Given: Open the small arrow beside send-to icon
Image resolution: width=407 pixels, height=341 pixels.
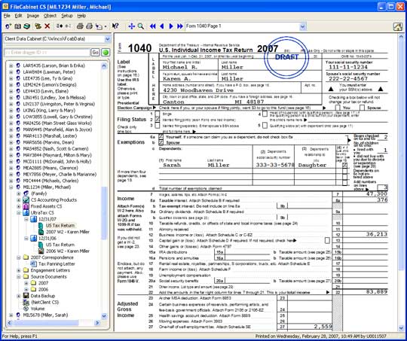Looking at the screenshot, I should [x=106, y=26].
